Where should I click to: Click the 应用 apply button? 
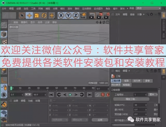point(100,120)
